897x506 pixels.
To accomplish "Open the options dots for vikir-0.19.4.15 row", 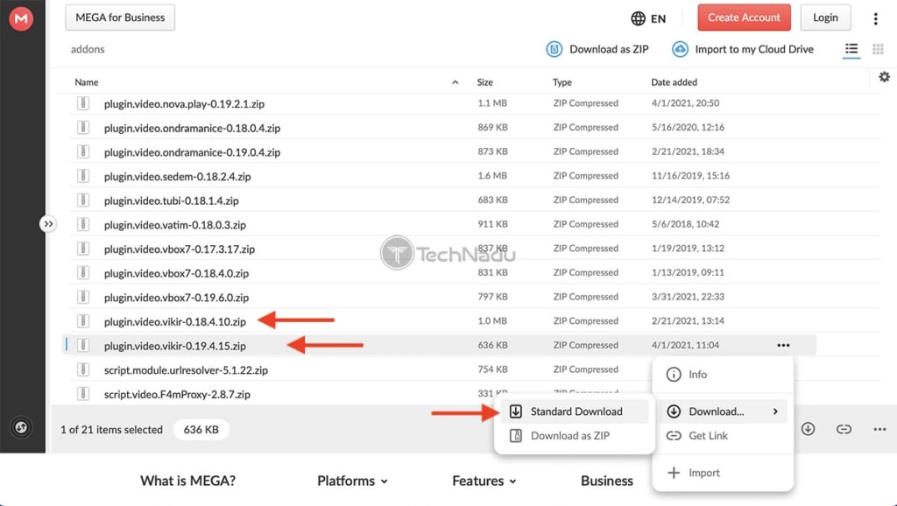I will pos(783,345).
